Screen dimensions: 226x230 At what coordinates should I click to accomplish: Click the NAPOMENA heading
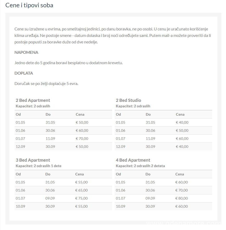tap(26, 52)
